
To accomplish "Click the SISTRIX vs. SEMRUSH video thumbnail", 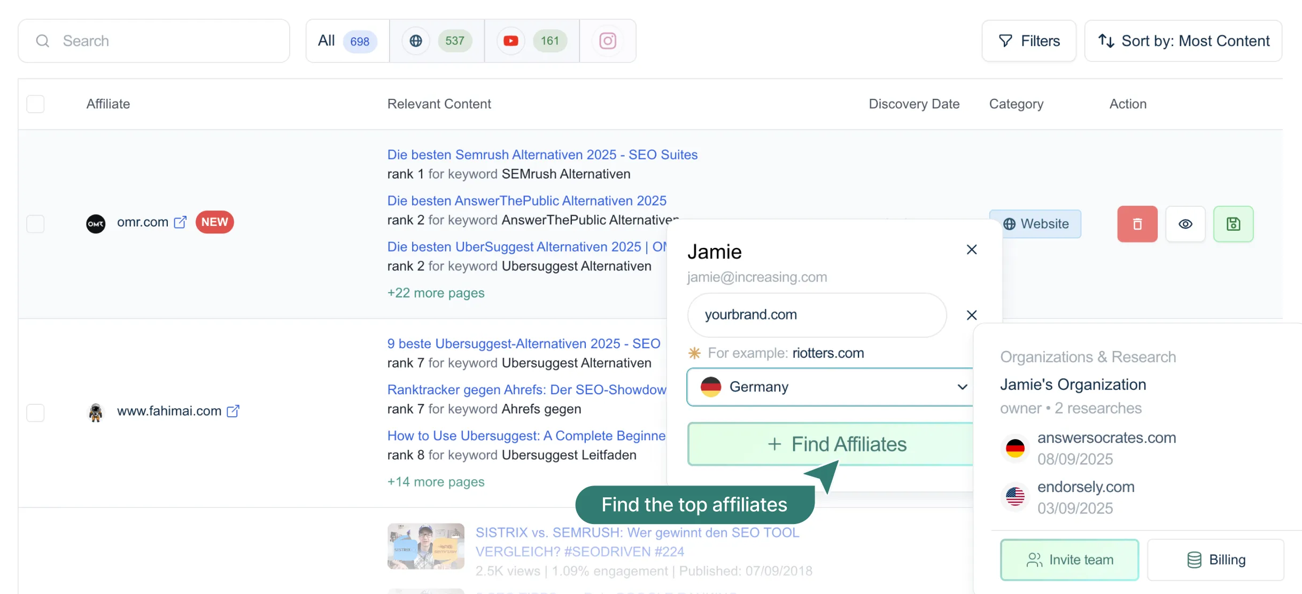I will coord(426,546).
